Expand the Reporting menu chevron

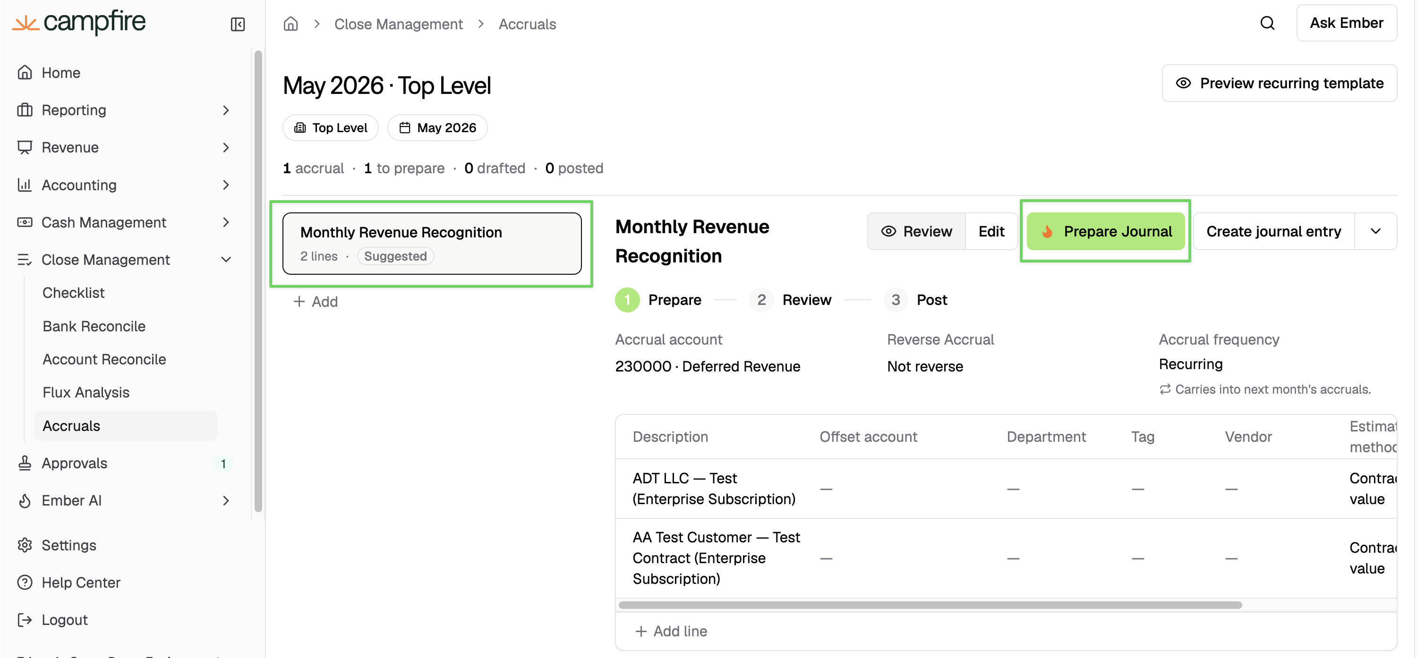point(225,110)
